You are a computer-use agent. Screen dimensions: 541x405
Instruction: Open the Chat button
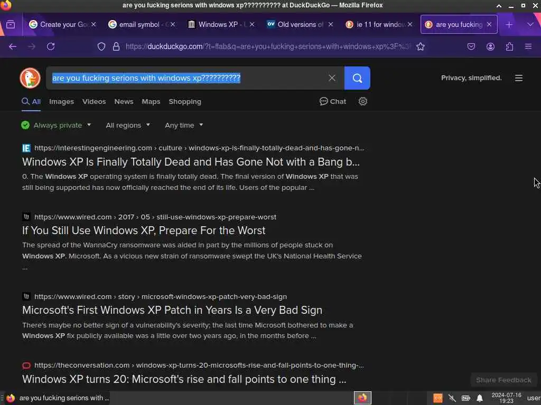coord(333,102)
